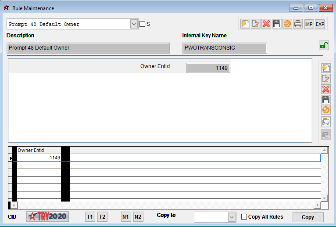Toggle the S checkbox
336x227 pixels.
click(x=142, y=24)
